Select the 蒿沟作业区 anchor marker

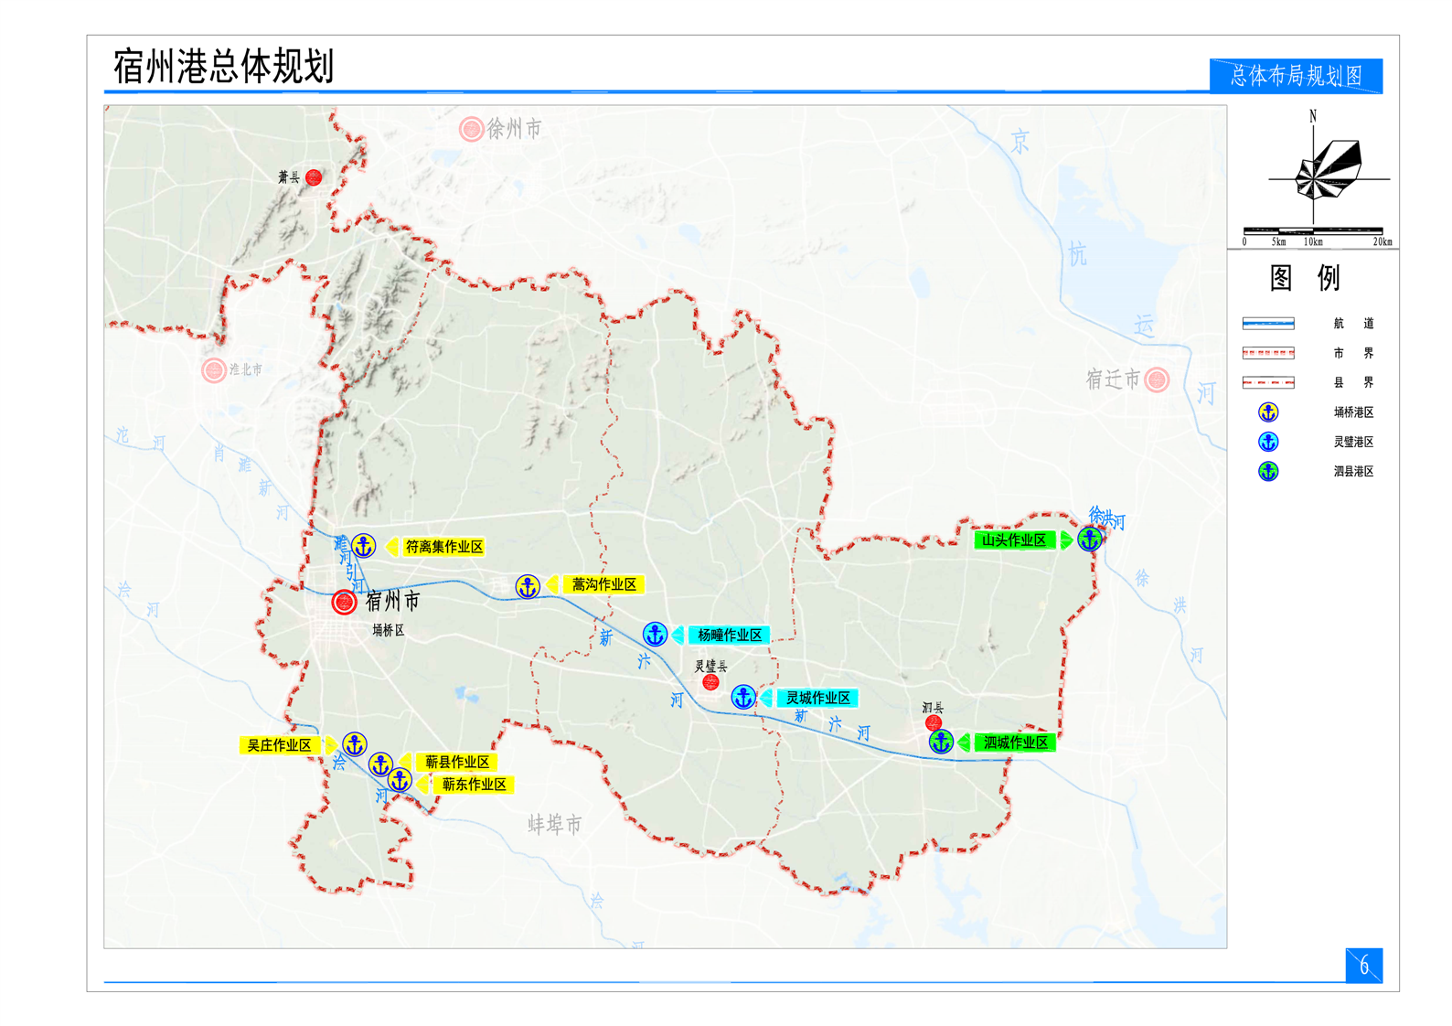(x=528, y=586)
